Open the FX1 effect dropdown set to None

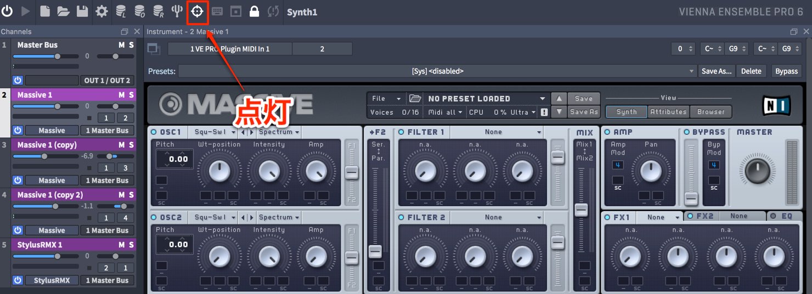[x=659, y=217]
